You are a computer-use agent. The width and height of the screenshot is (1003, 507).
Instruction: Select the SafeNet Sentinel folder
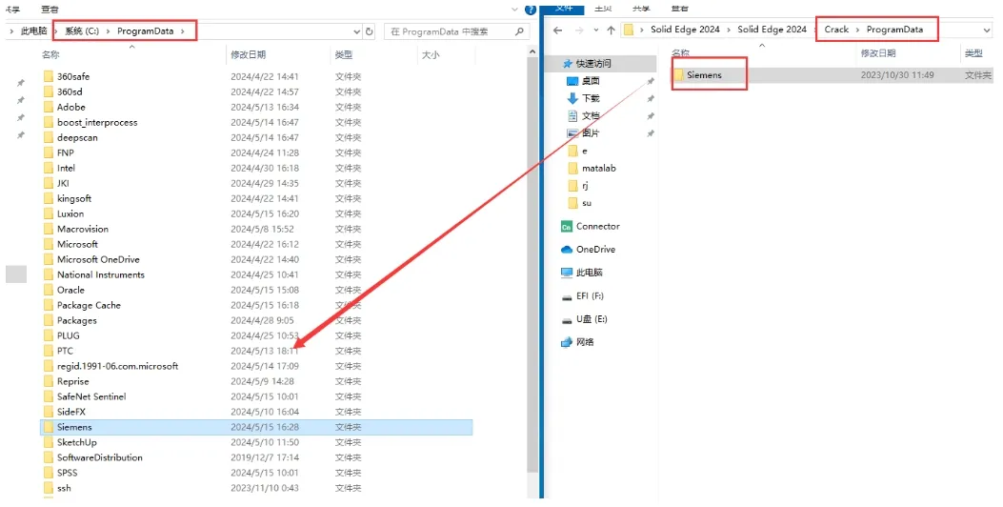click(x=91, y=396)
